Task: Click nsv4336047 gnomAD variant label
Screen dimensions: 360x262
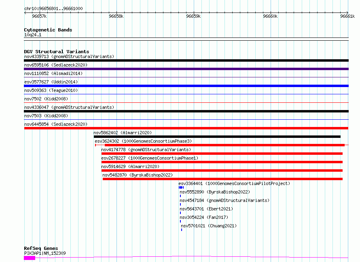Action: 69,107
